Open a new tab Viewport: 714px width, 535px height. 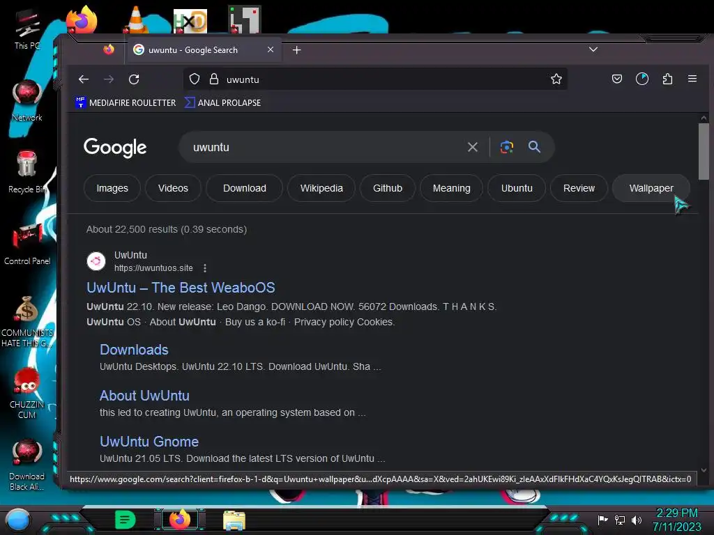pyautogui.click(x=297, y=50)
